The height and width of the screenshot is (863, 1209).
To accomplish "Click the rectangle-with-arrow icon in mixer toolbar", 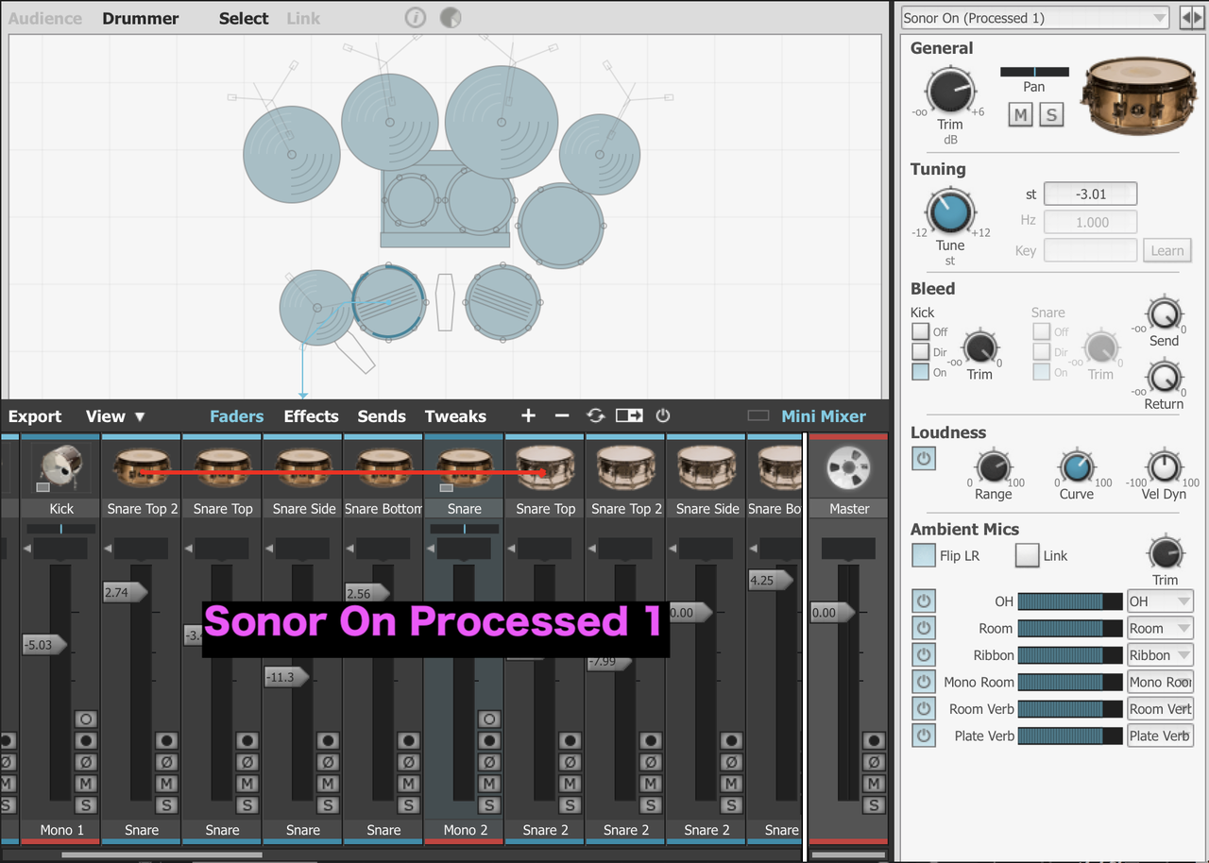I will coord(629,416).
